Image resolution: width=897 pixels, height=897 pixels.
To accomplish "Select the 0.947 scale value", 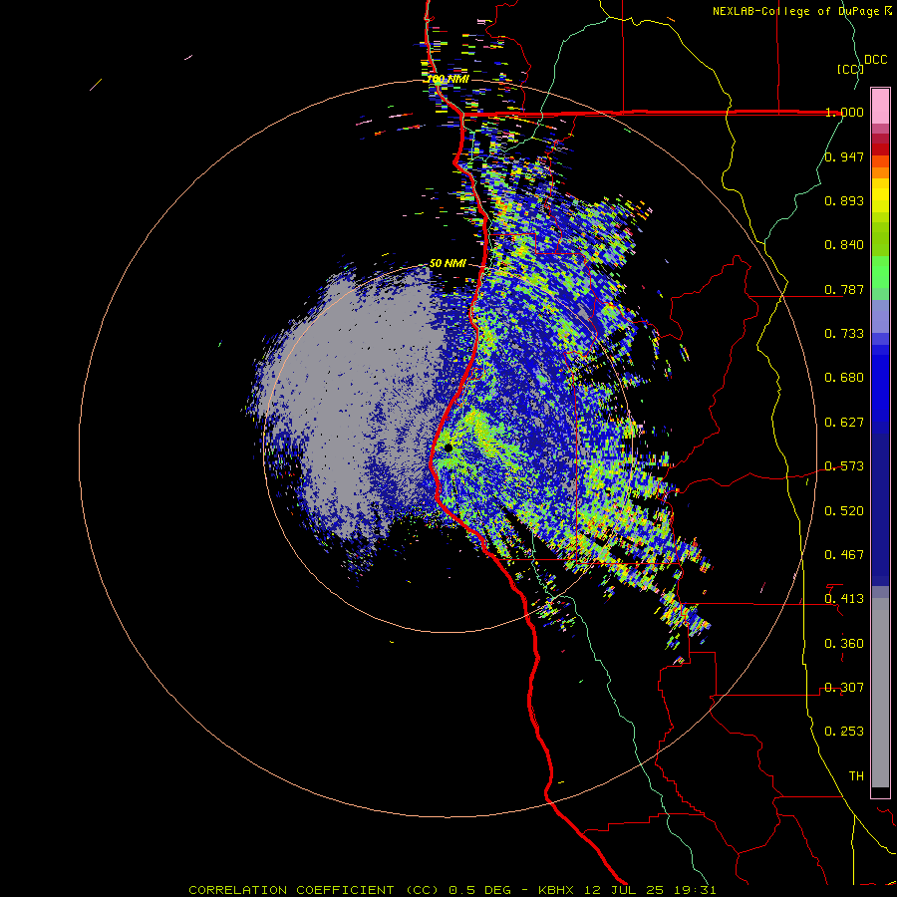I will click(844, 156).
